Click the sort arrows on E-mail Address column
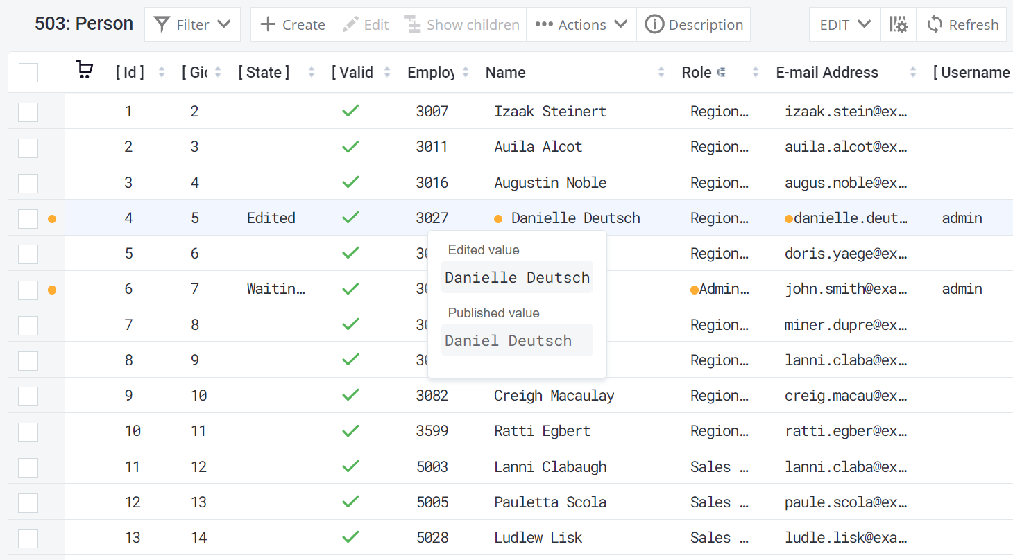 tap(913, 72)
